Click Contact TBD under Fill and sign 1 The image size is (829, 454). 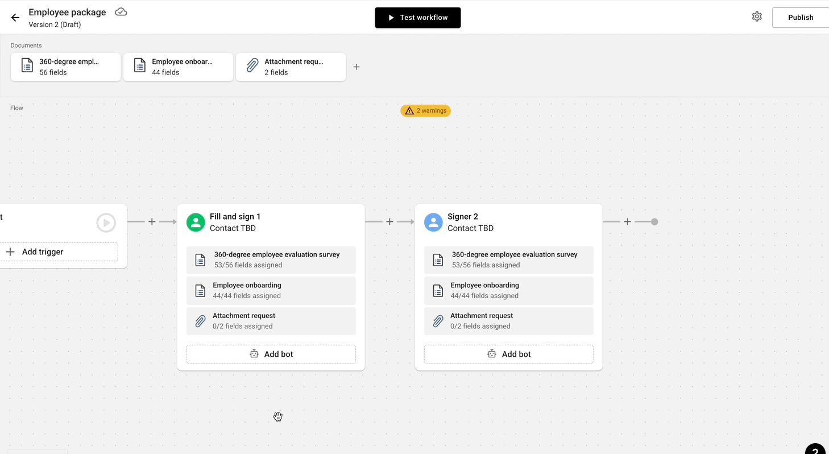233,228
